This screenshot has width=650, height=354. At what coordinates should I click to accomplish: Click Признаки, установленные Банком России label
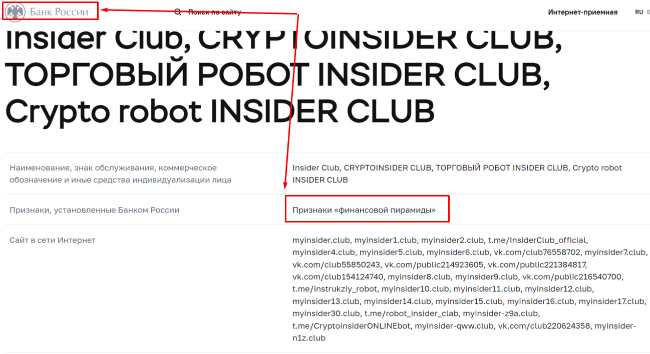point(94,210)
